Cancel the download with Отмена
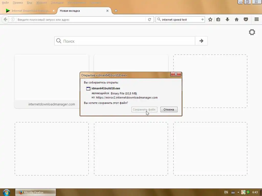This screenshot has height=196, width=262. pyautogui.click(x=169, y=109)
